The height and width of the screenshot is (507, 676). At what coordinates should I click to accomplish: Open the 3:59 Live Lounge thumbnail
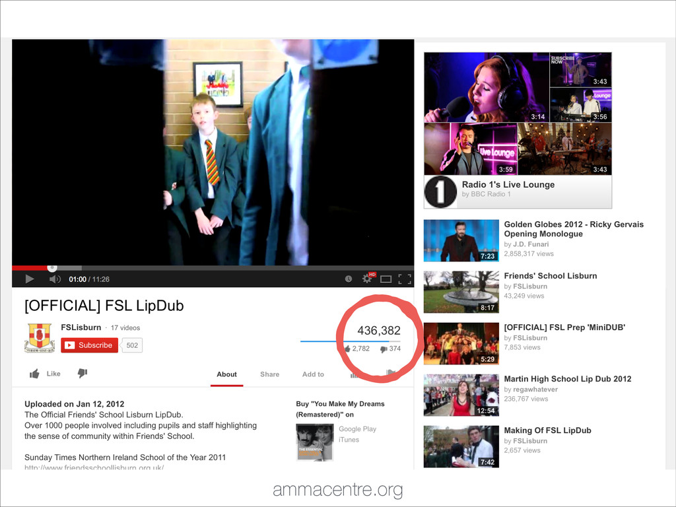point(470,149)
